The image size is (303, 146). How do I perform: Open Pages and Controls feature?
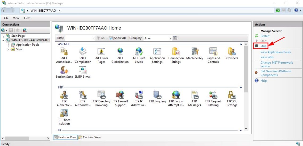pos(213,56)
